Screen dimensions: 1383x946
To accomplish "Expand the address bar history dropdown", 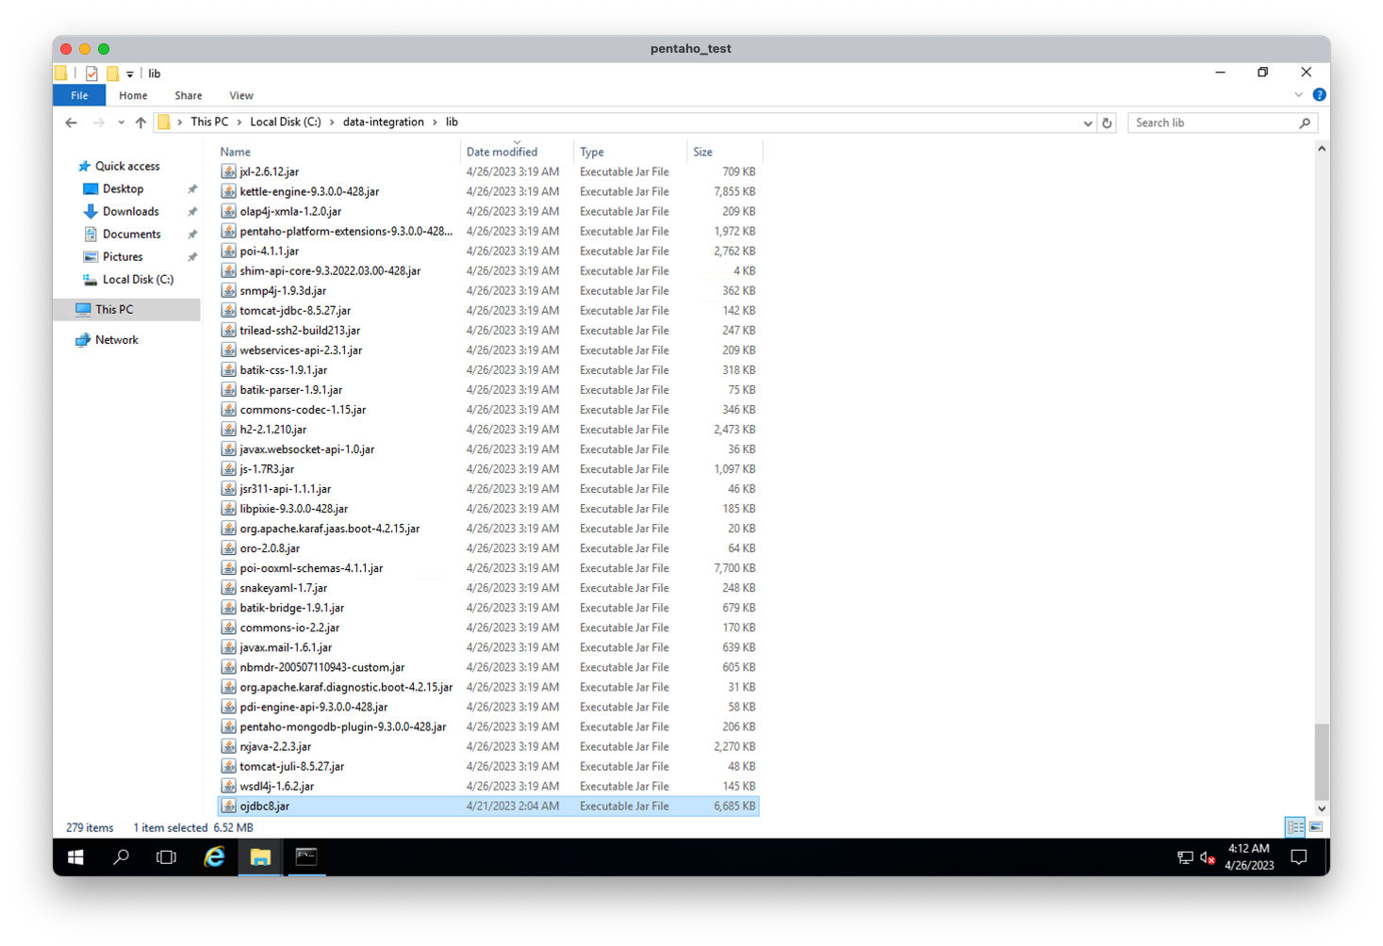I will point(1088,122).
